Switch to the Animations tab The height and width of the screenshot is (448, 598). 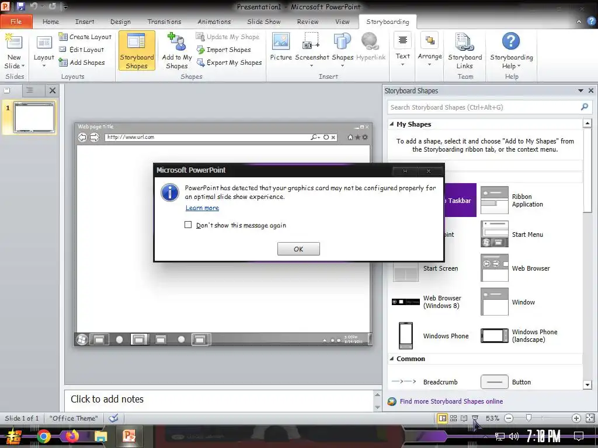click(x=214, y=22)
